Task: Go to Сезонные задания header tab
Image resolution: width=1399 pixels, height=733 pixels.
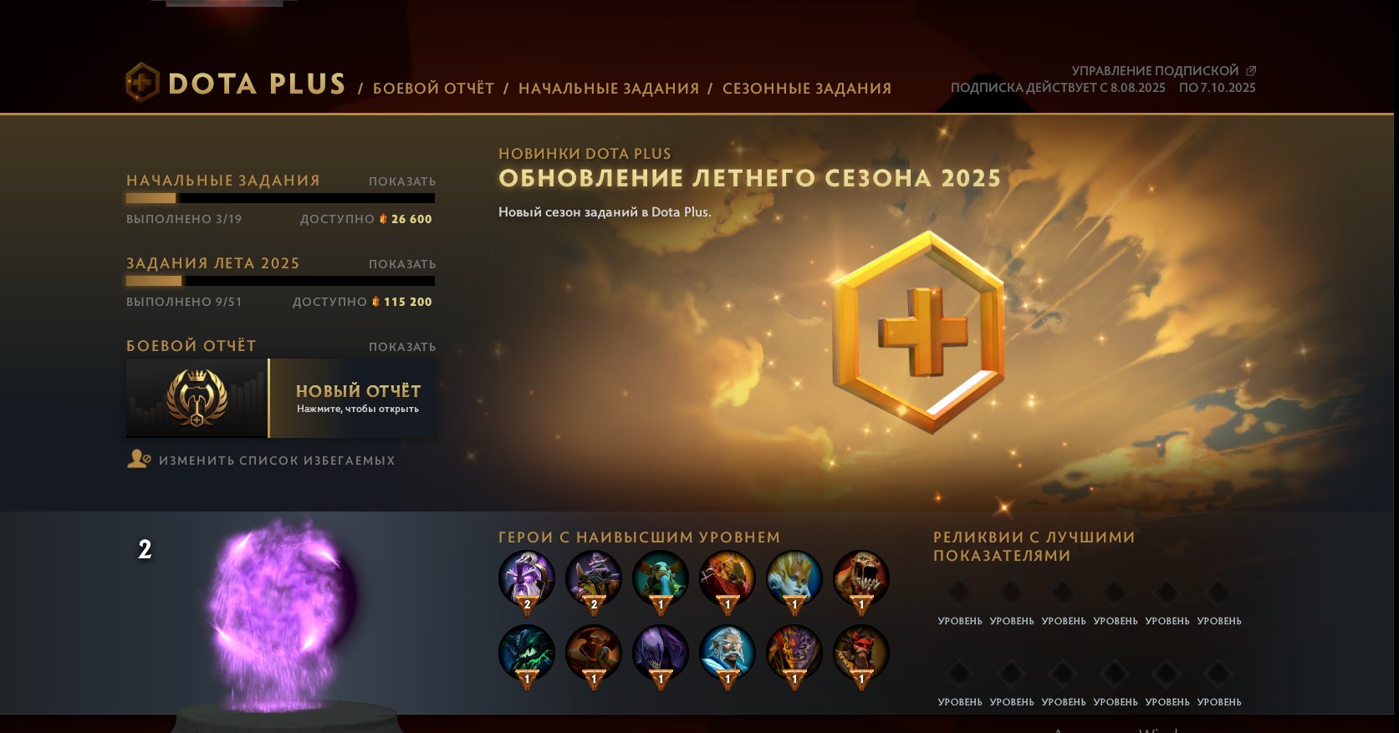Action: pyautogui.click(x=807, y=88)
